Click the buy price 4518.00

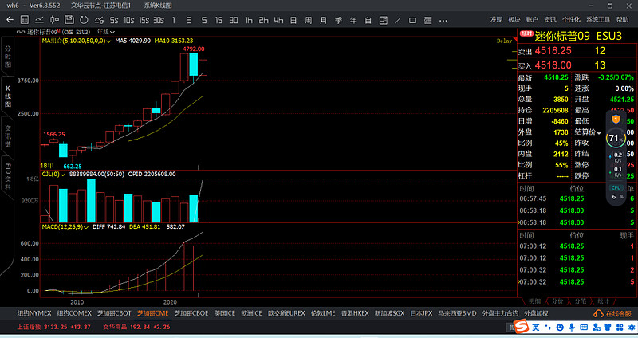553,65
